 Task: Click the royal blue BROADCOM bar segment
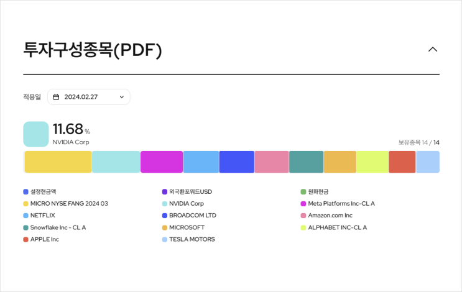[x=237, y=162]
